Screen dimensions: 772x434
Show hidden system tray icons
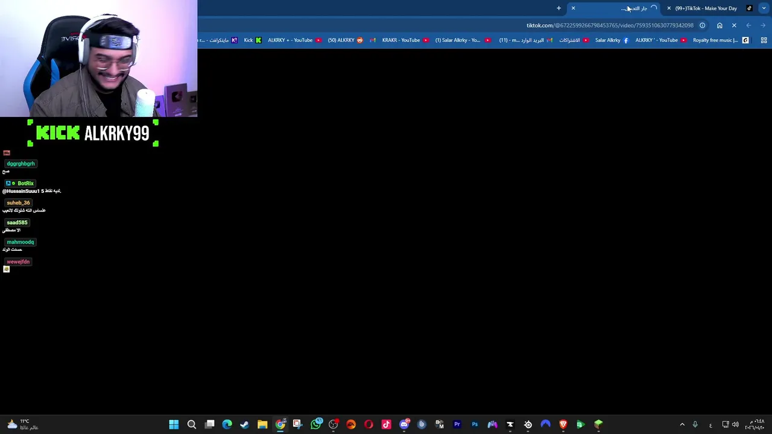[682, 424]
